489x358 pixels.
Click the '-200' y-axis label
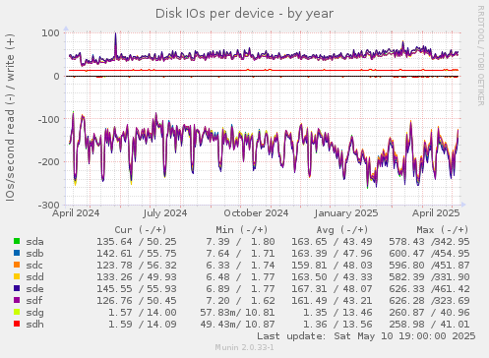click(x=48, y=162)
